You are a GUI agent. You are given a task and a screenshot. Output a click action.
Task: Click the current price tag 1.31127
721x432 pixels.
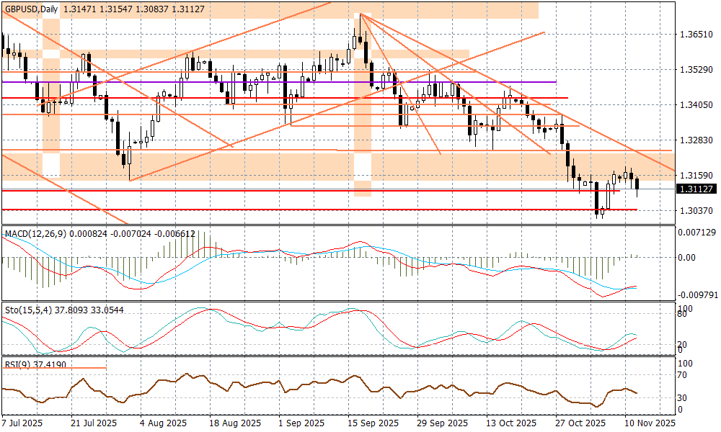pos(696,189)
